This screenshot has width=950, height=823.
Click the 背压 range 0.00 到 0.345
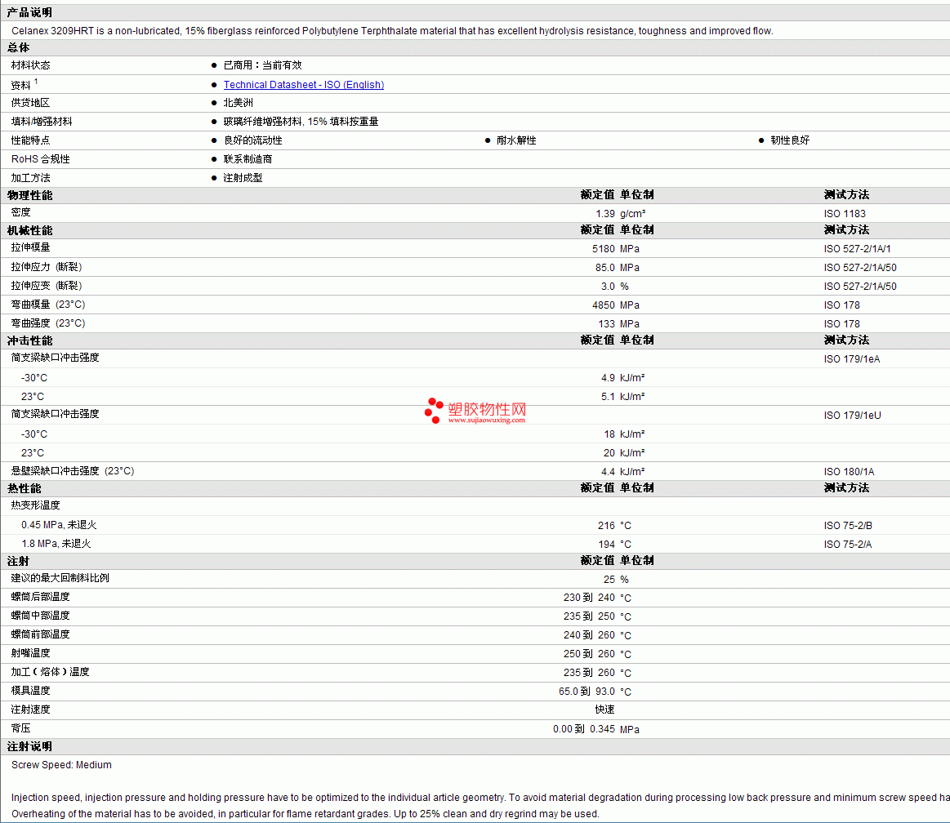tap(584, 729)
